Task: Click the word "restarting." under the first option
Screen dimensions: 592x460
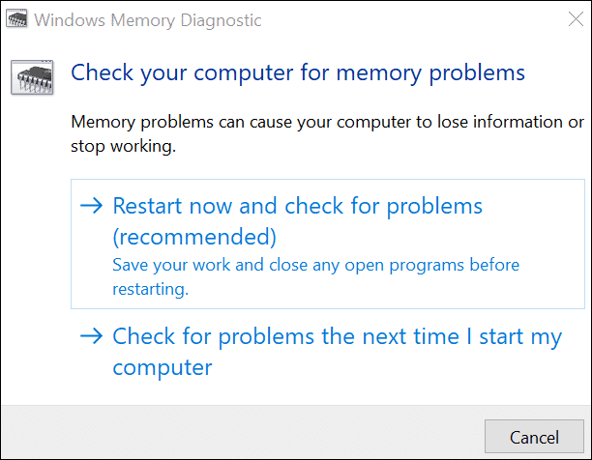Action: (150, 288)
